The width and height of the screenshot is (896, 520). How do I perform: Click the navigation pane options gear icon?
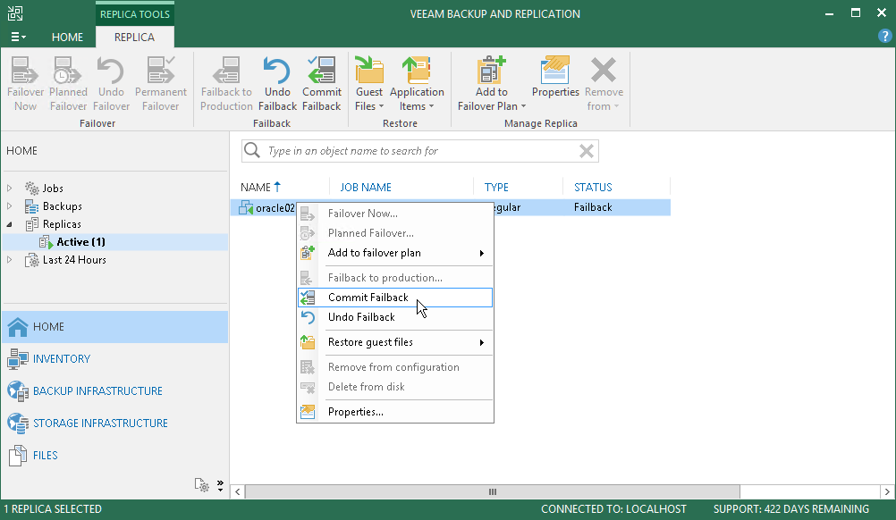pos(202,484)
